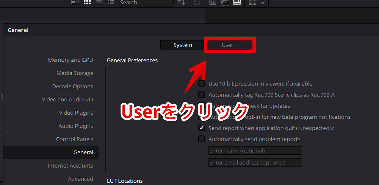Switch to the System tab
Screen dimensions: 379x185
coord(183,45)
